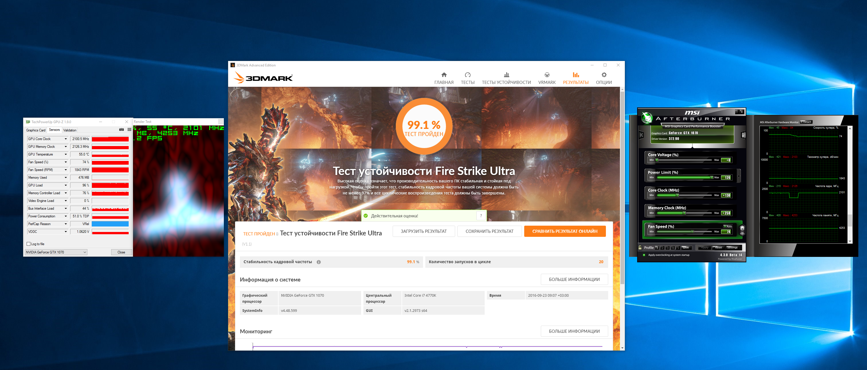Click info icon beside Стабильность кадровой частоты
Image resolution: width=867 pixels, height=370 pixels.
318,262
